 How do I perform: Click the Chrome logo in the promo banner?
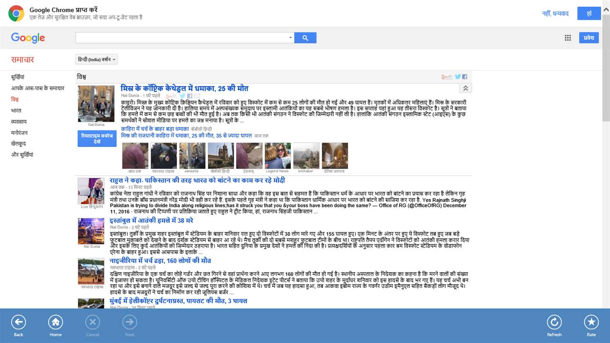16,14
